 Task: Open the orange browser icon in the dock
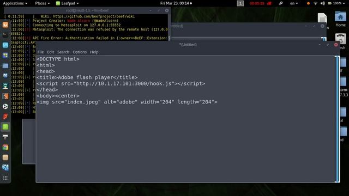(5, 24)
